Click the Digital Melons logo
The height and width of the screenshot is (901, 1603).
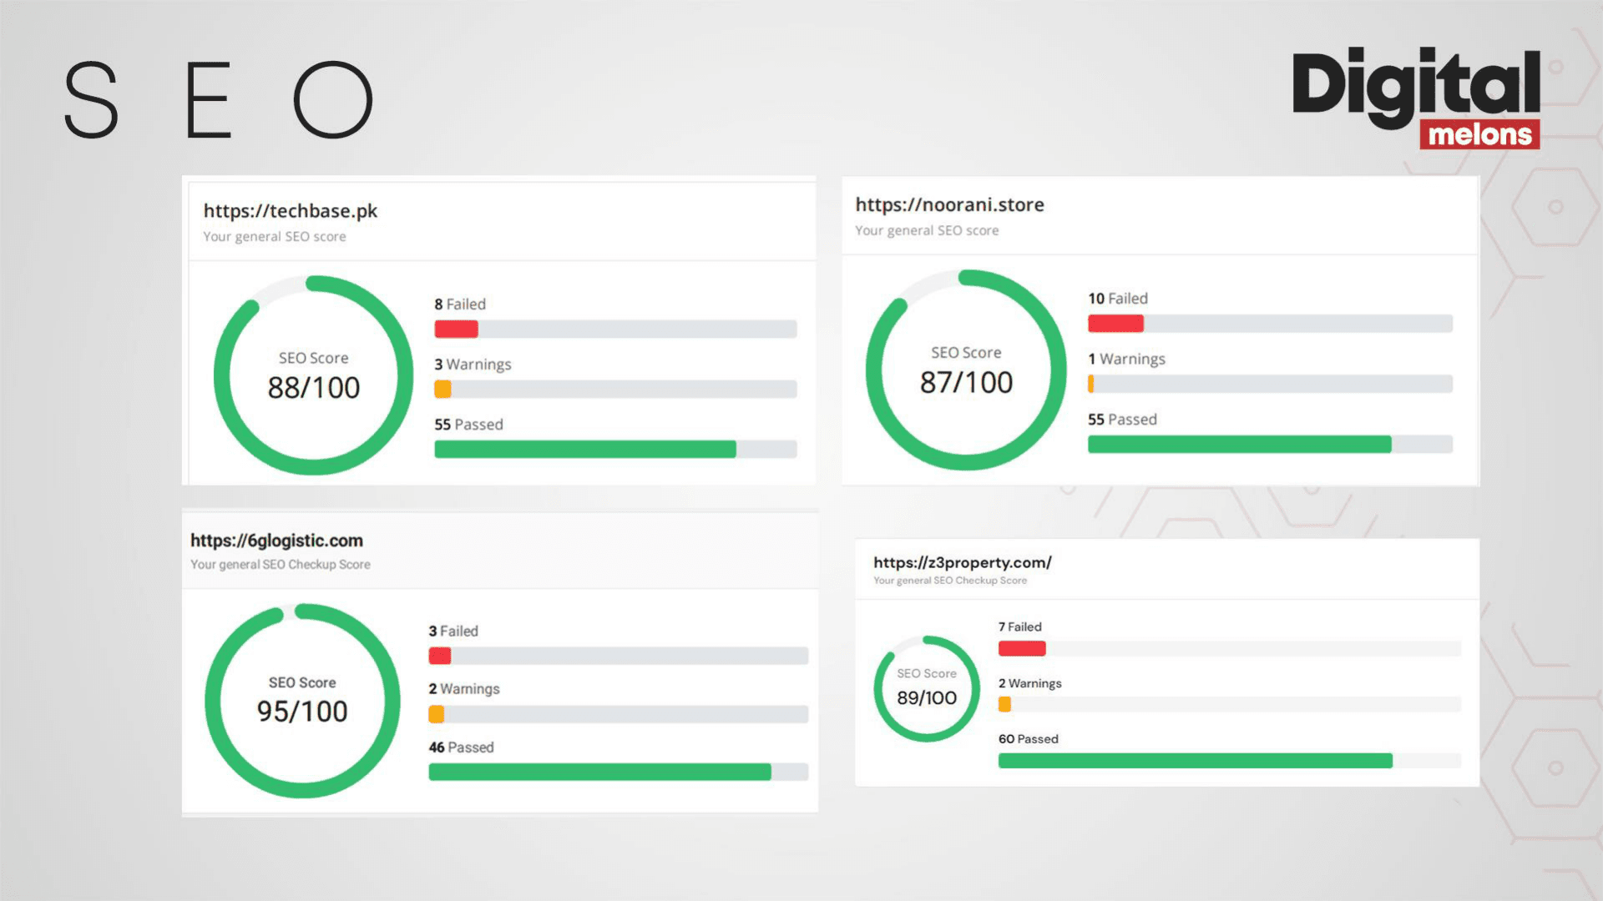tap(1416, 98)
